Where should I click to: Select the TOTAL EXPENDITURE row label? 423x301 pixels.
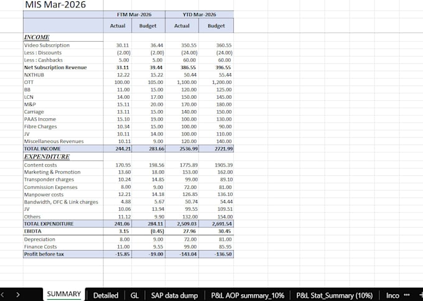pyautogui.click(x=49, y=224)
